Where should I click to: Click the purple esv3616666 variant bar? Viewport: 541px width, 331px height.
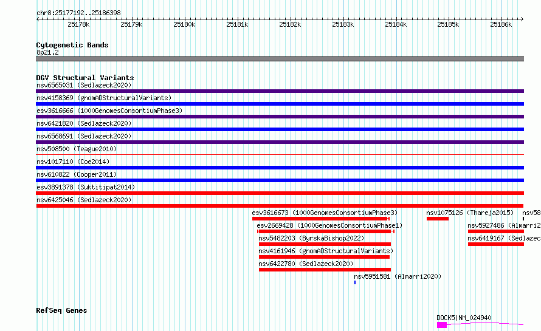[x=280, y=117]
